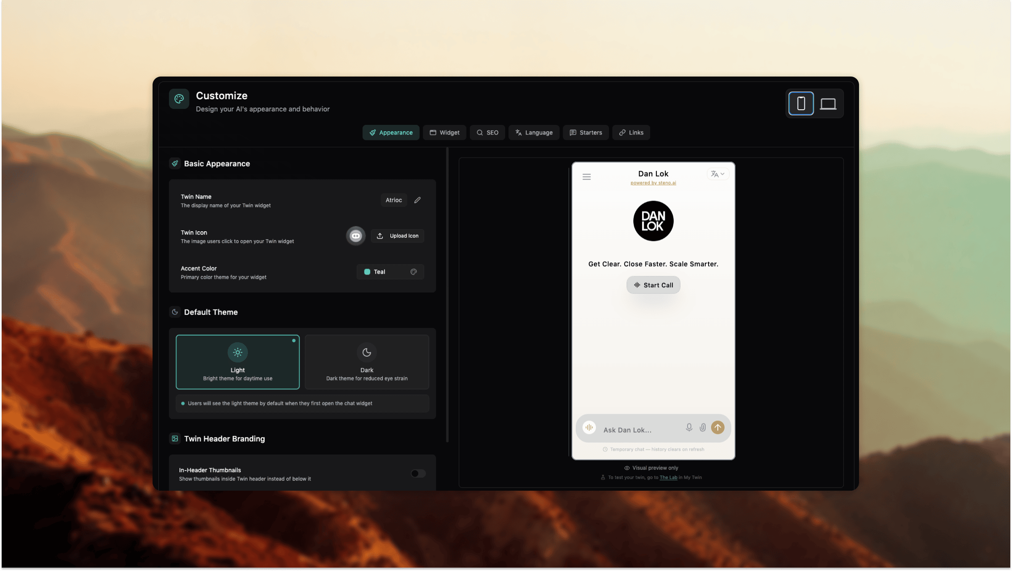Enable In-Header Thumbnails toggle
This screenshot has width=1012, height=571.
(x=418, y=474)
